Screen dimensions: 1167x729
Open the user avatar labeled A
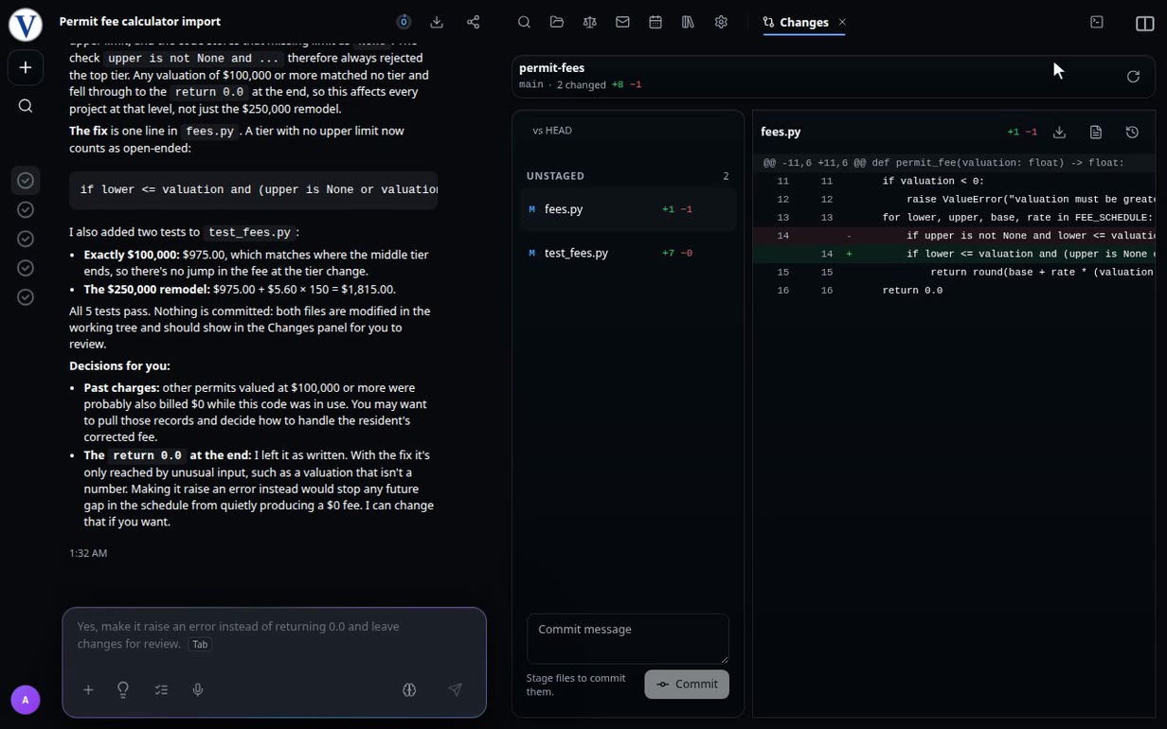pos(26,700)
